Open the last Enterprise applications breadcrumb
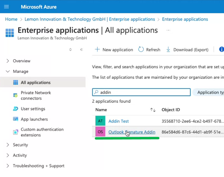The height and width of the screenshot is (177, 224). pyautogui.click(x=185, y=19)
